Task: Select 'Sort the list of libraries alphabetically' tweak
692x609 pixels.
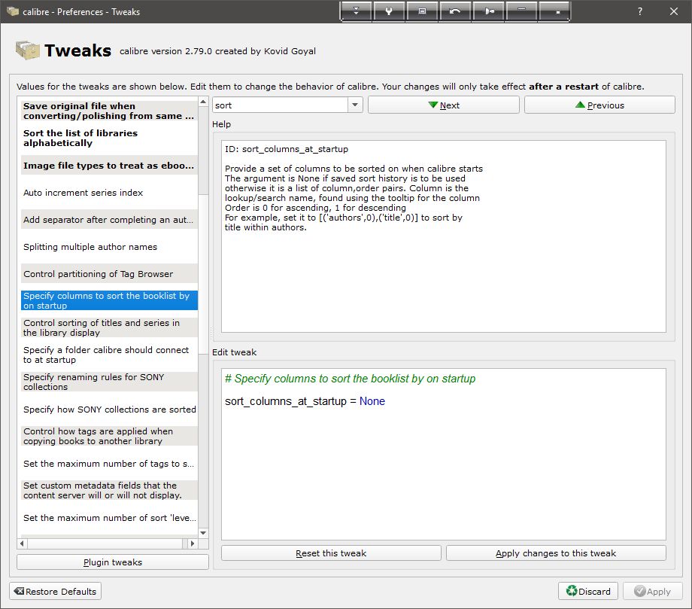Action: coord(109,138)
